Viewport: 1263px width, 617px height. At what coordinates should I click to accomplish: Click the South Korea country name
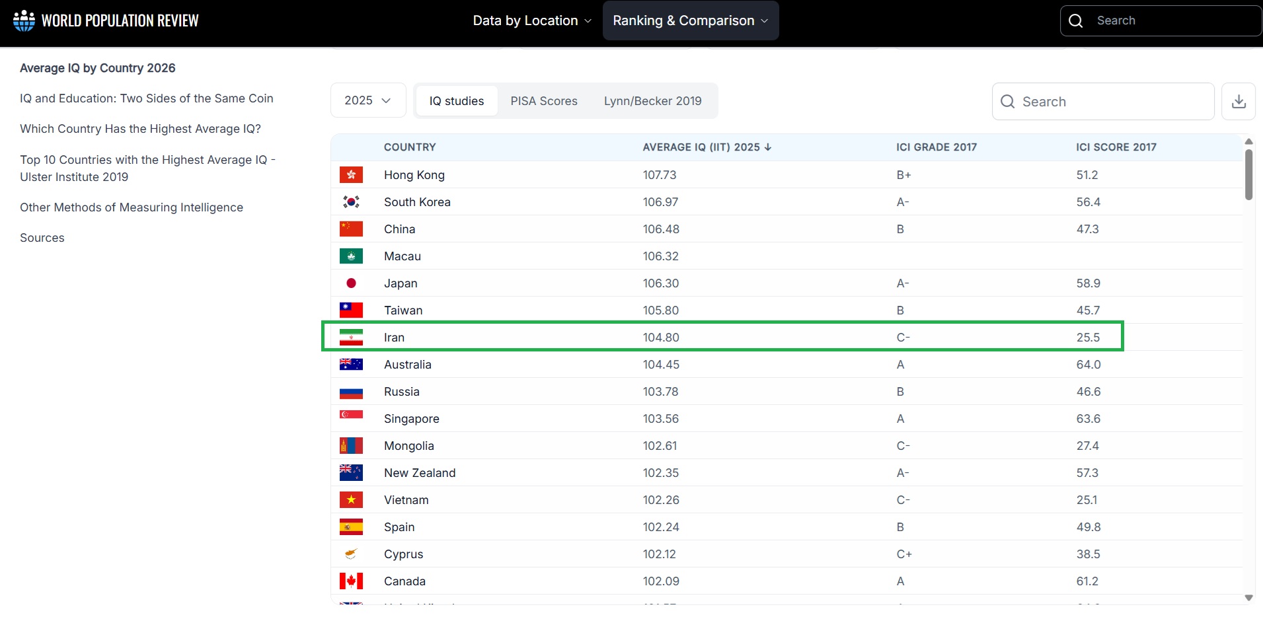point(417,202)
